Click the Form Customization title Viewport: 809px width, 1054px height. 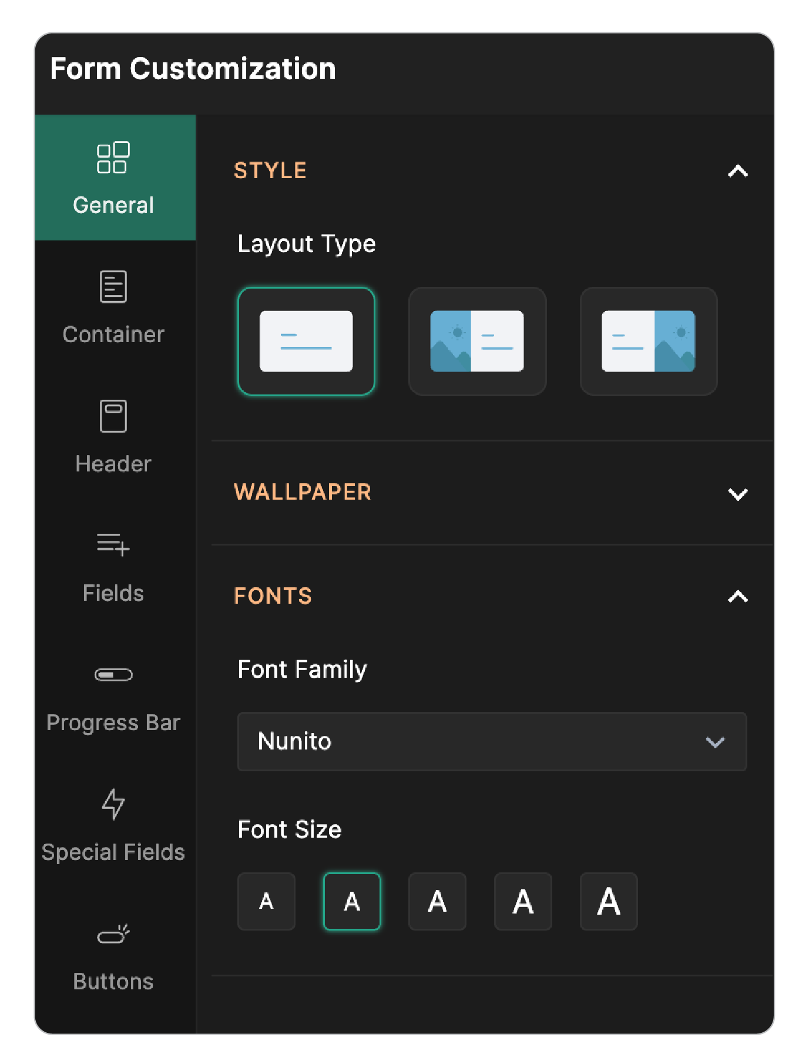[x=193, y=69]
